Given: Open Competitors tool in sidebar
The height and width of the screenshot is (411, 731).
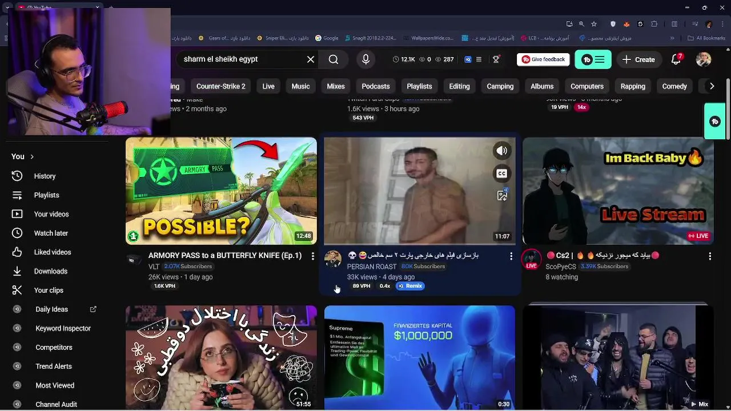Looking at the screenshot, I should coord(54,347).
